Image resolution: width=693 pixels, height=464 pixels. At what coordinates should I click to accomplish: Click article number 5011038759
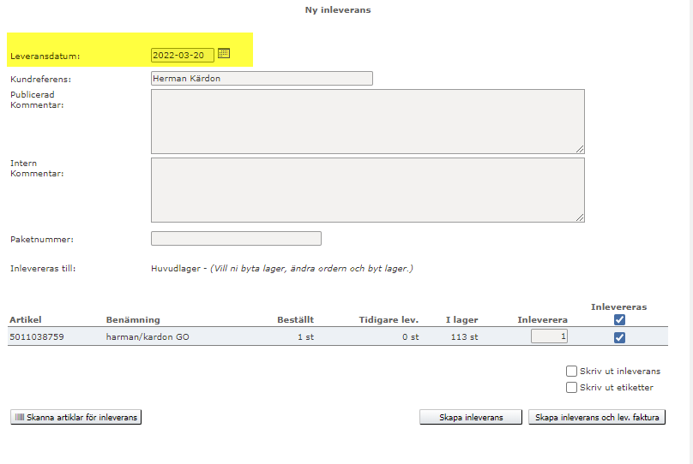37,337
